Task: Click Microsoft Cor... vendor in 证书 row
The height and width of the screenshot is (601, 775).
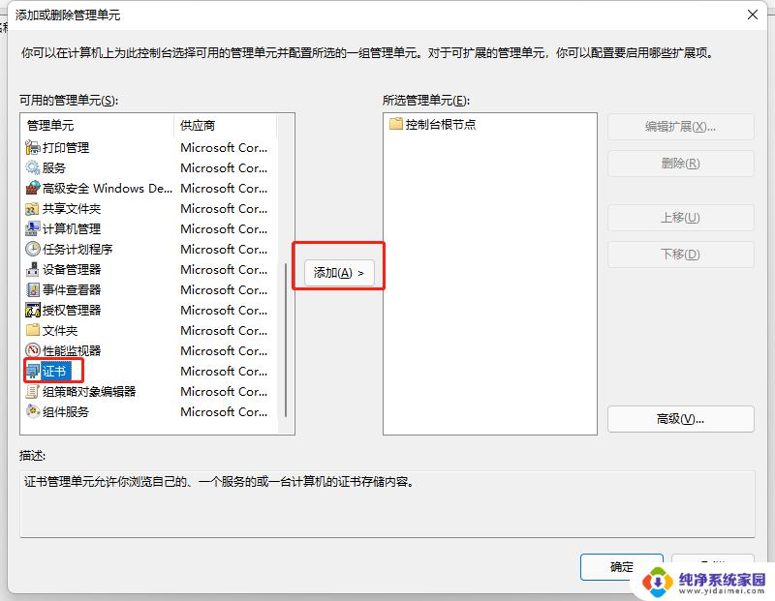Action: click(x=224, y=371)
